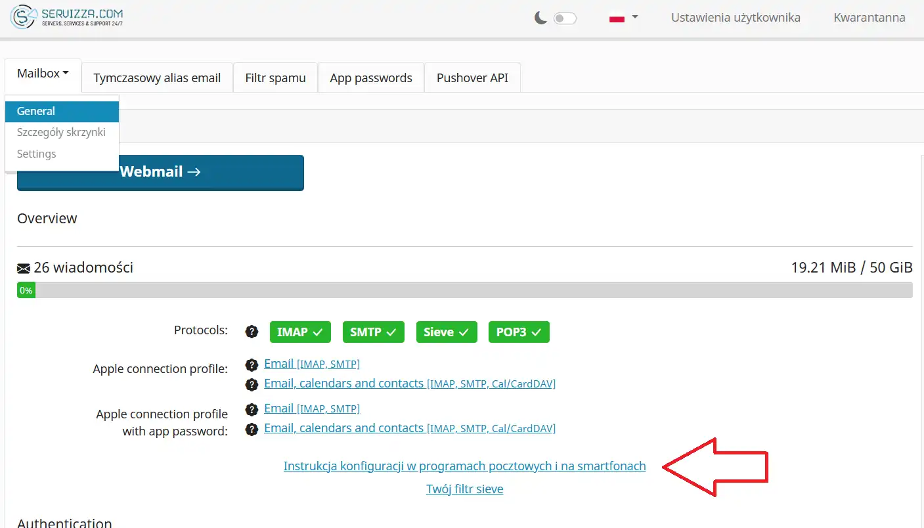Viewport: 924px width, 528px height.
Task: Open app password profile Email [IMAP, SMTP] link
Action: 312,408
